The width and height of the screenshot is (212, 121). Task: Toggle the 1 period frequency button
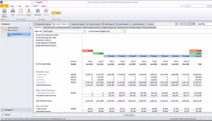click(x=190, y=24)
